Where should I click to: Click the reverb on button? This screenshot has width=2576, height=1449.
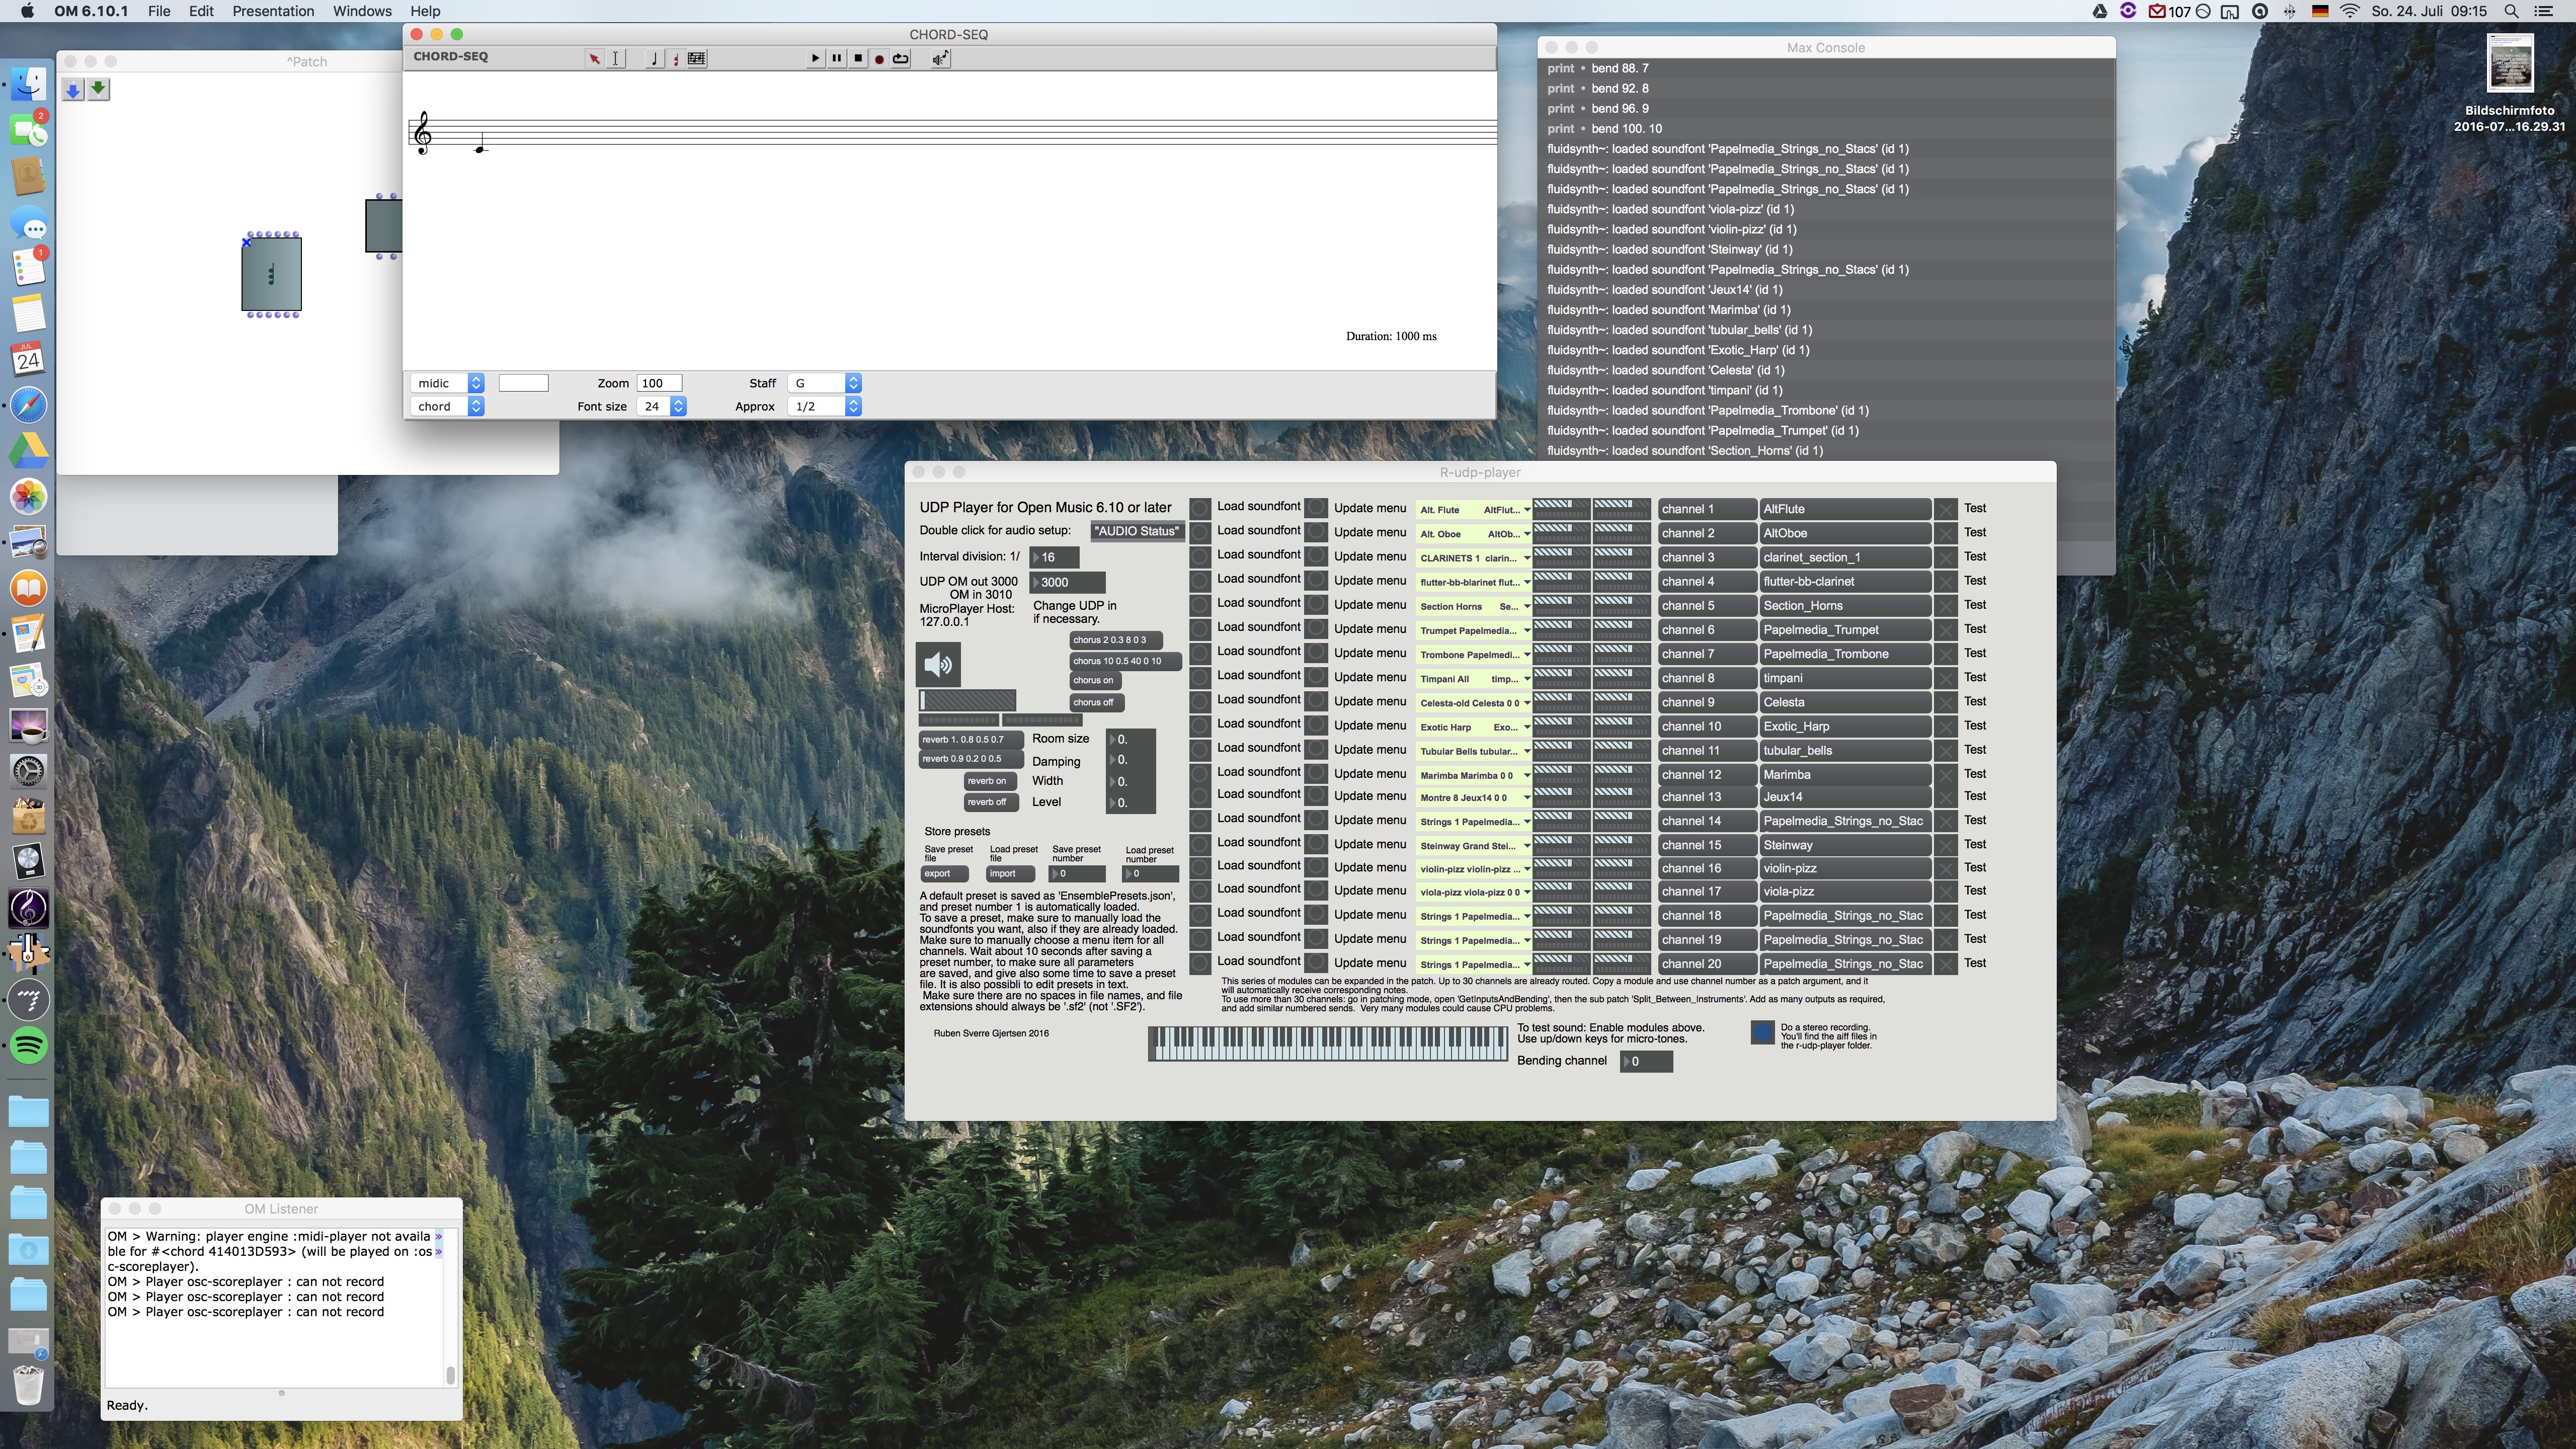[990, 782]
